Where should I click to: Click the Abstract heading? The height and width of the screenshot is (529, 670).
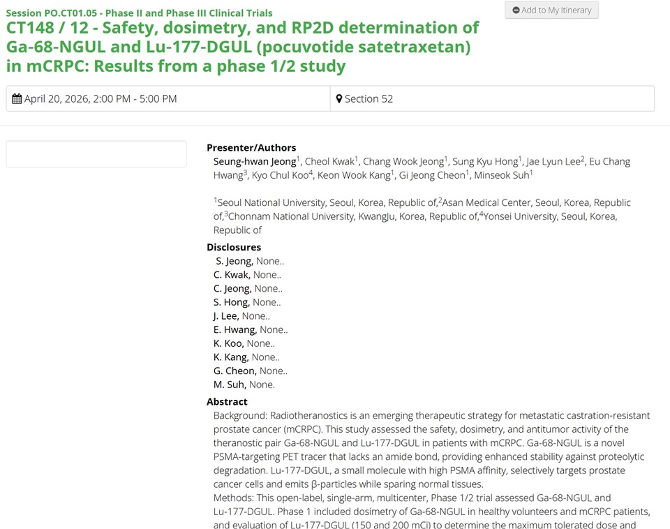coord(227,401)
